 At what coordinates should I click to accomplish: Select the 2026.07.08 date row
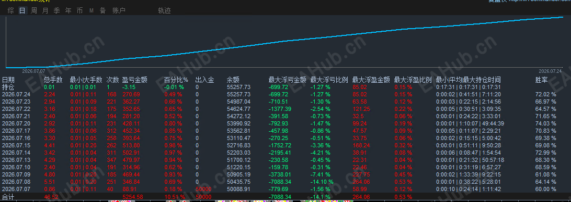[x=16, y=182]
